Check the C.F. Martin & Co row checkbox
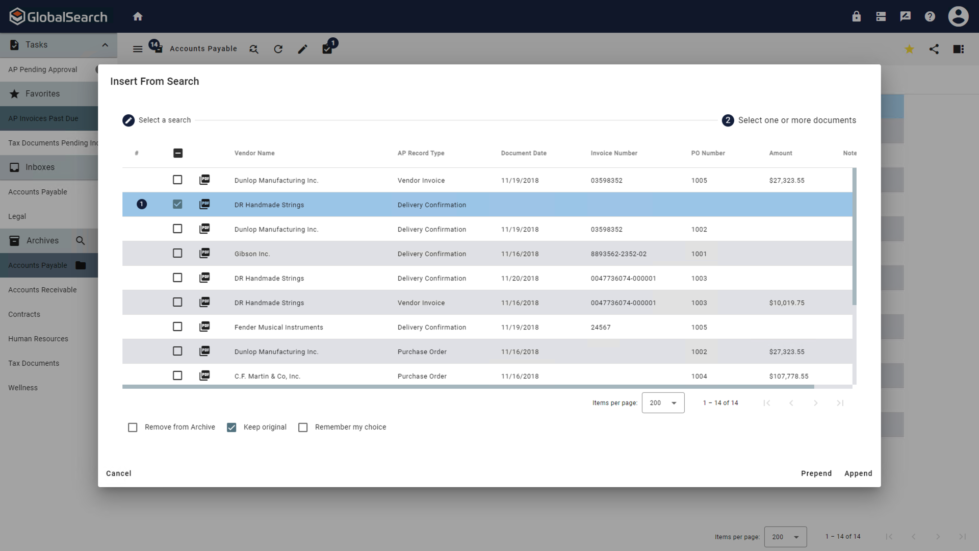This screenshot has width=979, height=551. tap(177, 375)
